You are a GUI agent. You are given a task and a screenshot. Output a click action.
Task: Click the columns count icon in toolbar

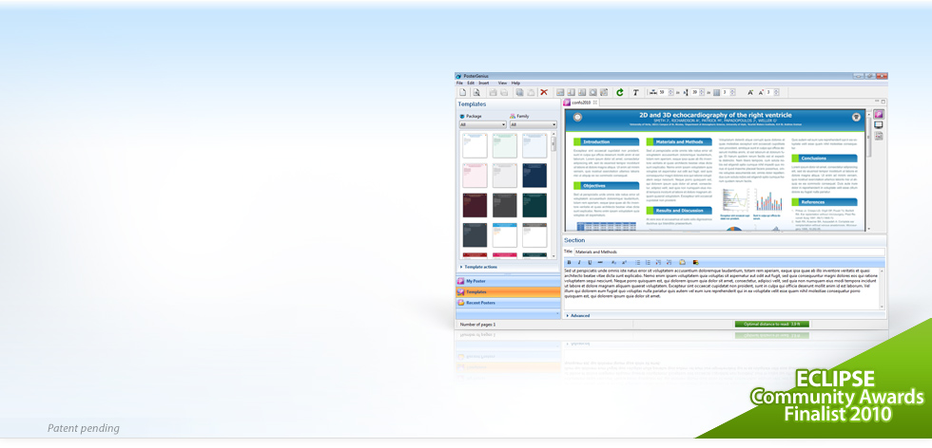pos(717,92)
